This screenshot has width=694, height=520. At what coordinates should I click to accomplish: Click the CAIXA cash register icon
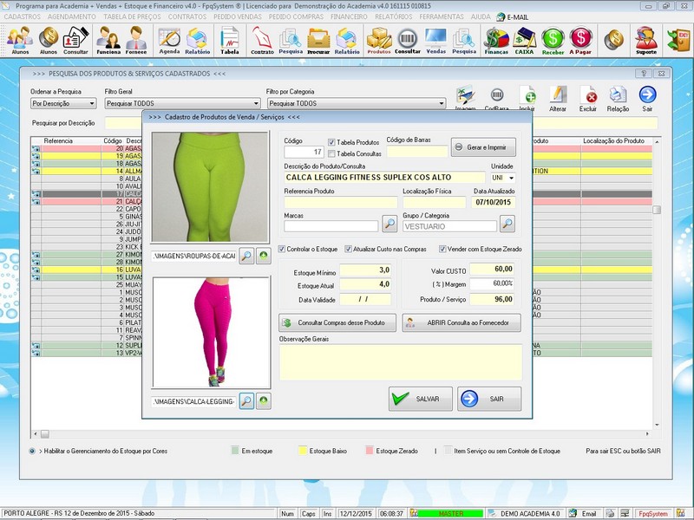(524, 39)
